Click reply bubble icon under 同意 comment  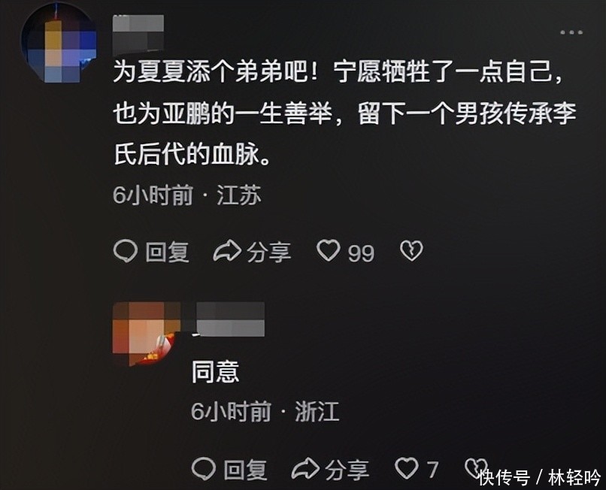[204, 468]
